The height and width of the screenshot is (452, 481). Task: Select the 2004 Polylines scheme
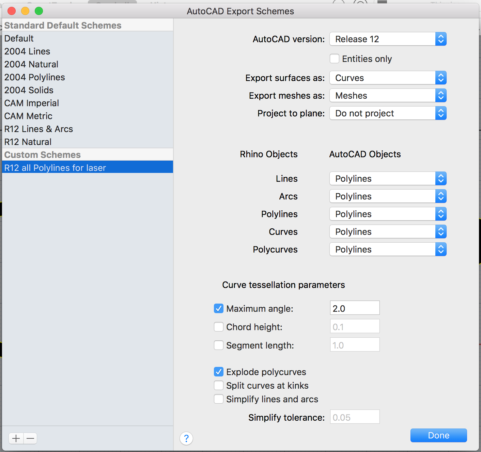tap(88, 77)
